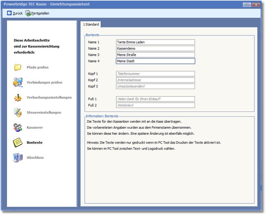The height and width of the screenshot is (215, 266).
Task: Open the Abschluss step icon
Action: click(18, 158)
